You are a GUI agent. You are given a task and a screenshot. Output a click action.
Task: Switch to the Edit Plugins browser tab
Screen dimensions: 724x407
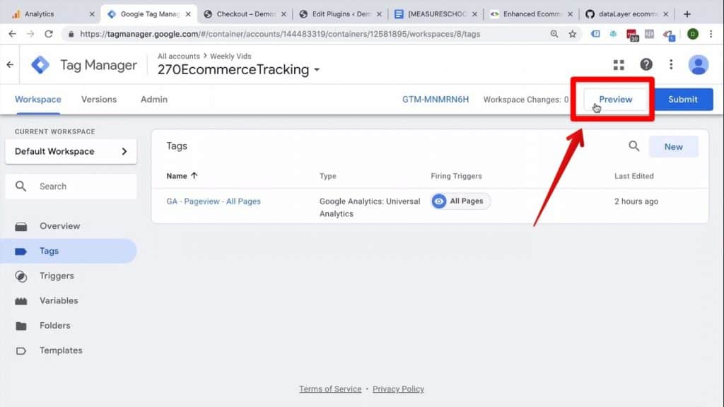coord(340,14)
